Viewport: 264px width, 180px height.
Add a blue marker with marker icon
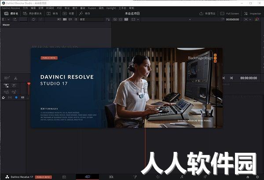[x=16, y=97]
